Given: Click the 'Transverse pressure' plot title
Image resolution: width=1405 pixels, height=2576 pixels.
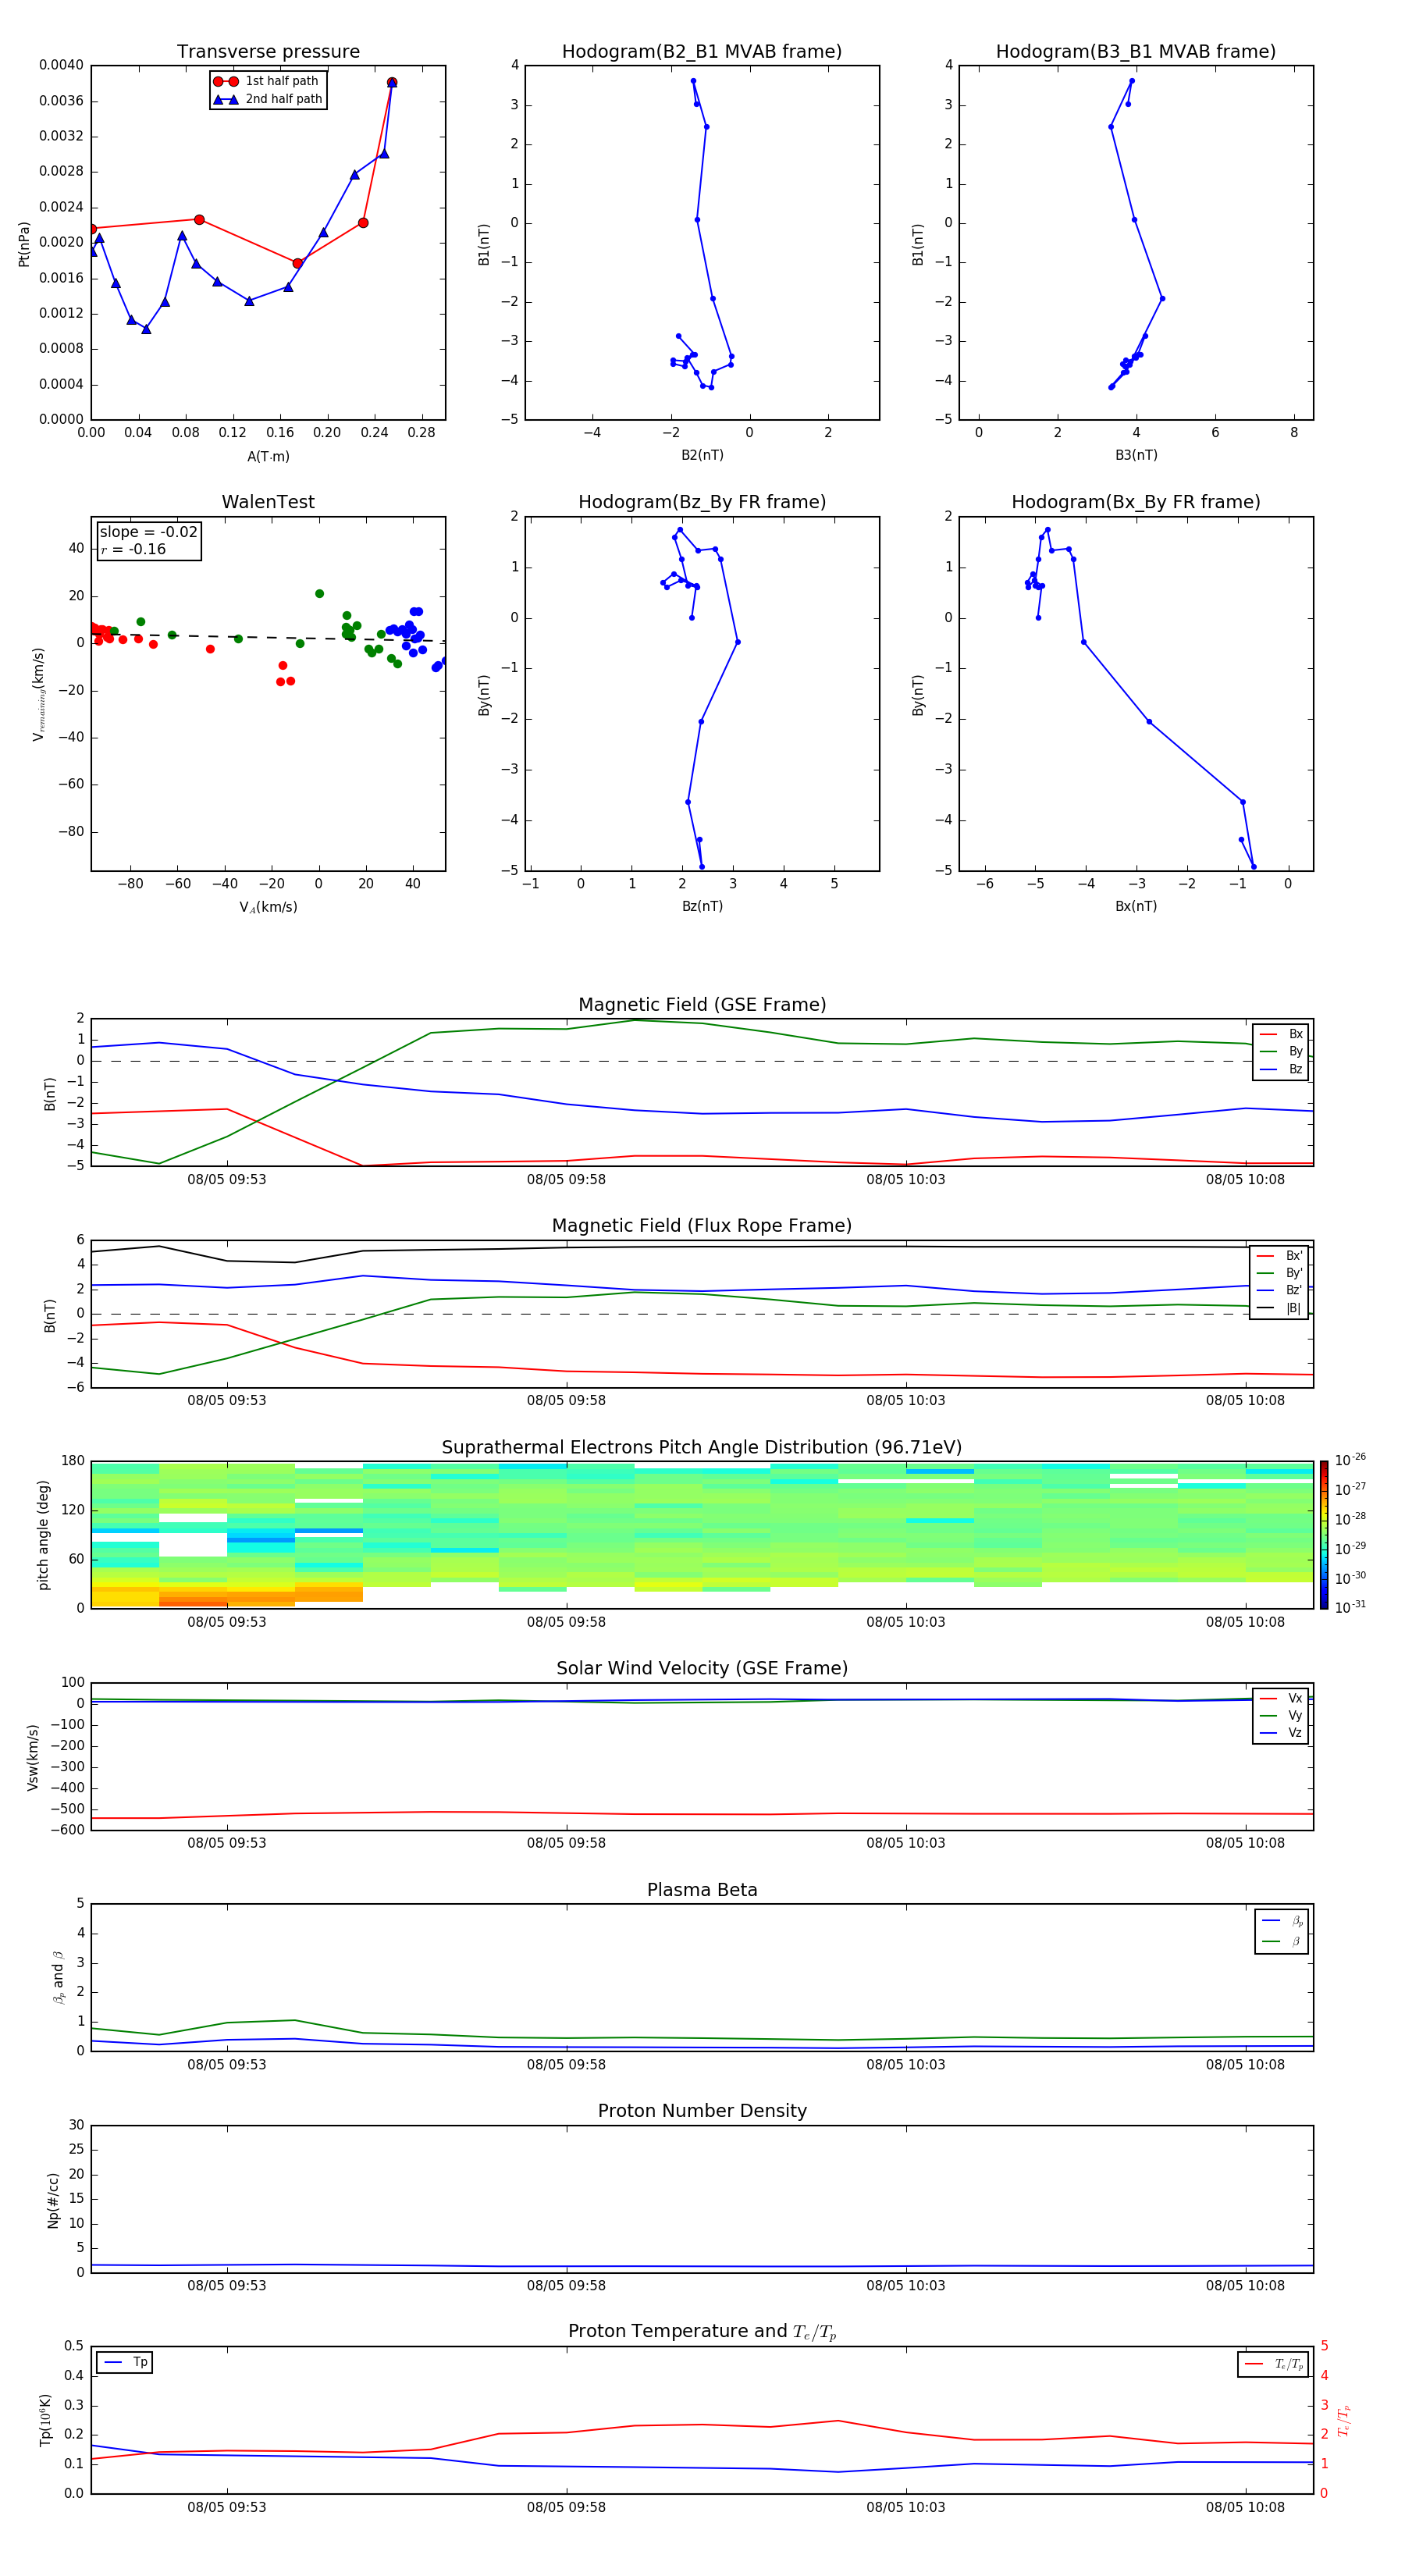Looking at the screenshot, I should 268,52.
